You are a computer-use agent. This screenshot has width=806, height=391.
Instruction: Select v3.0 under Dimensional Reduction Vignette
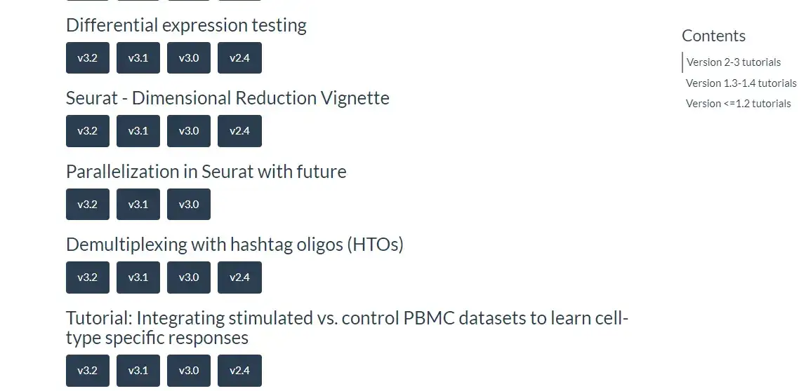coord(189,131)
